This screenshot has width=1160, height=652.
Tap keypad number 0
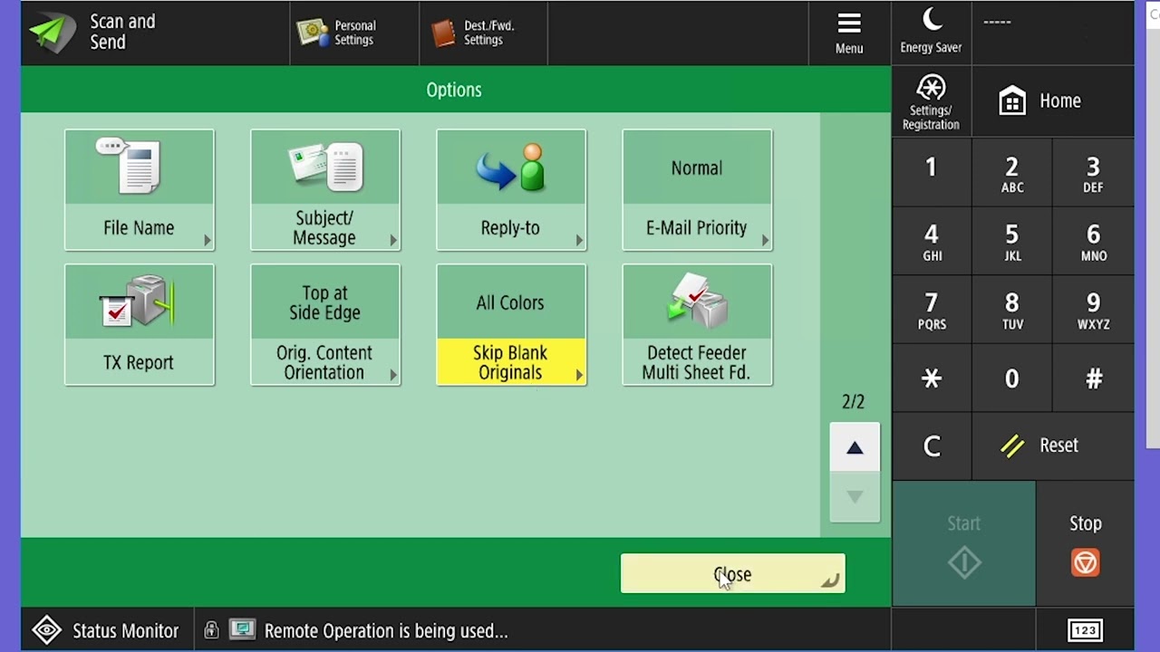[x=1012, y=379]
